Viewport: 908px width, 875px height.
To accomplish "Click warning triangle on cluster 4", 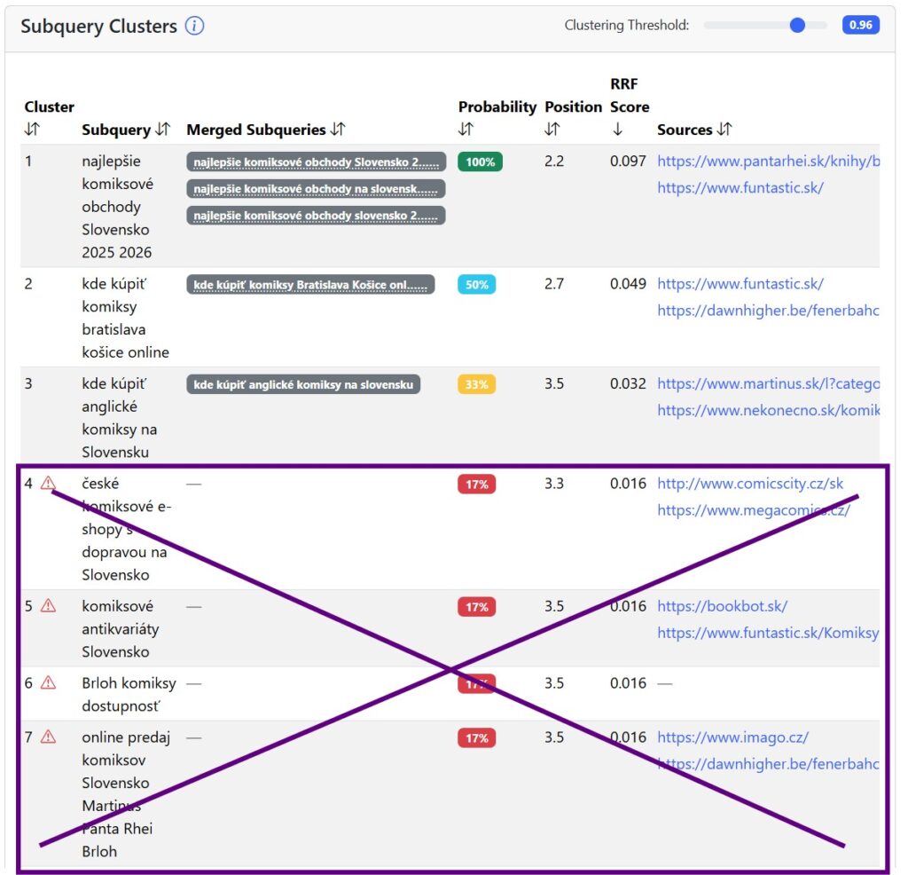I will [49, 484].
